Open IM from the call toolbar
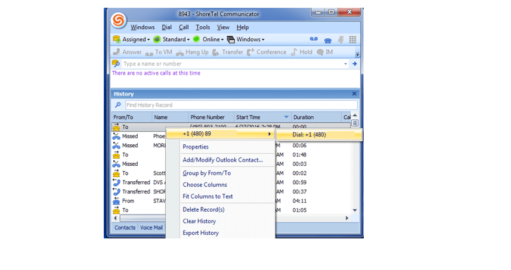 pos(325,52)
